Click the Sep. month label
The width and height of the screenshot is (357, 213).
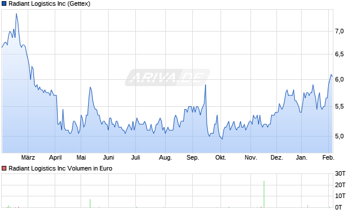[193, 157]
